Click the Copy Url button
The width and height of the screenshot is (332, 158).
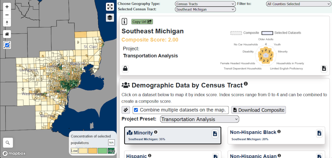(142, 21)
